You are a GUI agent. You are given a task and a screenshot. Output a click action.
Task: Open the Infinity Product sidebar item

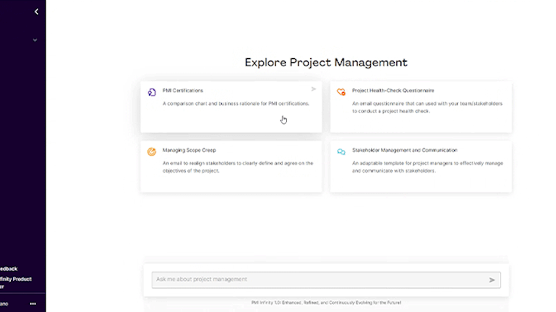pos(16,279)
